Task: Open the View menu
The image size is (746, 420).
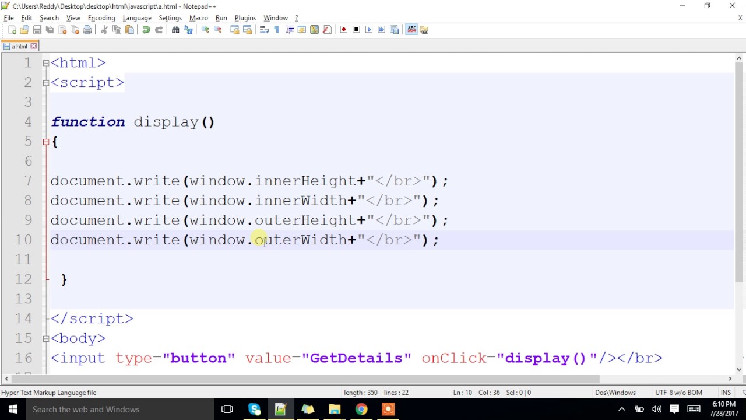Action: tap(73, 18)
